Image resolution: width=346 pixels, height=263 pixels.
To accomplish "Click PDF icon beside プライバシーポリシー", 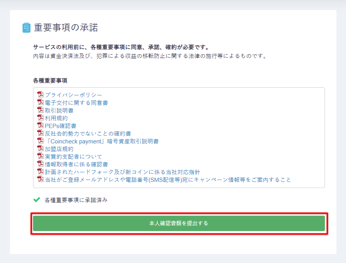I will coord(40,94).
